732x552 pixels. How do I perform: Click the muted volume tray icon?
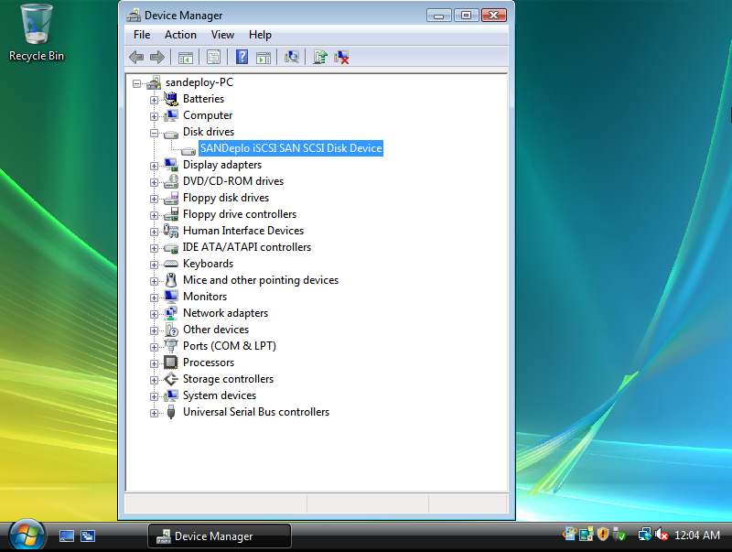pyautogui.click(x=662, y=535)
